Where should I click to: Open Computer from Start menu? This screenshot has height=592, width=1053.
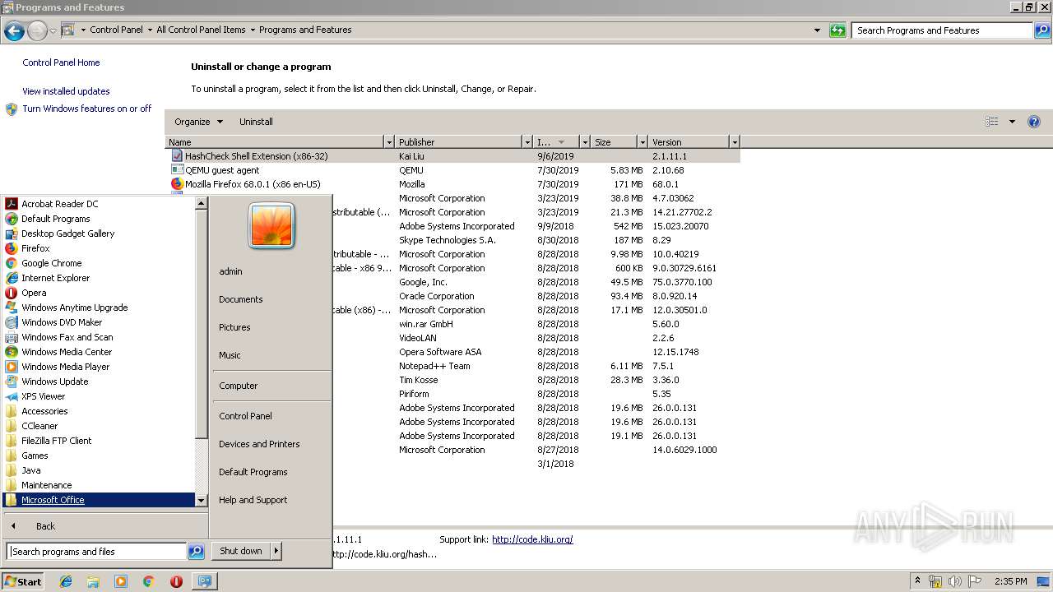pyautogui.click(x=239, y=386)
